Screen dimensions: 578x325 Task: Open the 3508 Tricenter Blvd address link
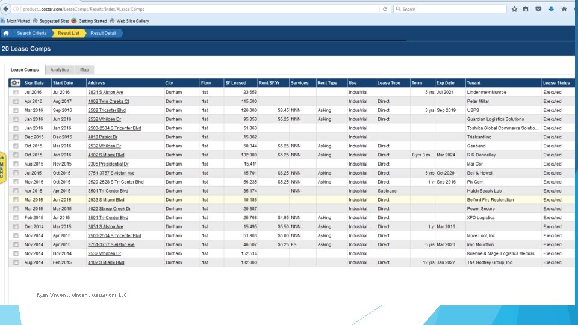coord(107,110)
